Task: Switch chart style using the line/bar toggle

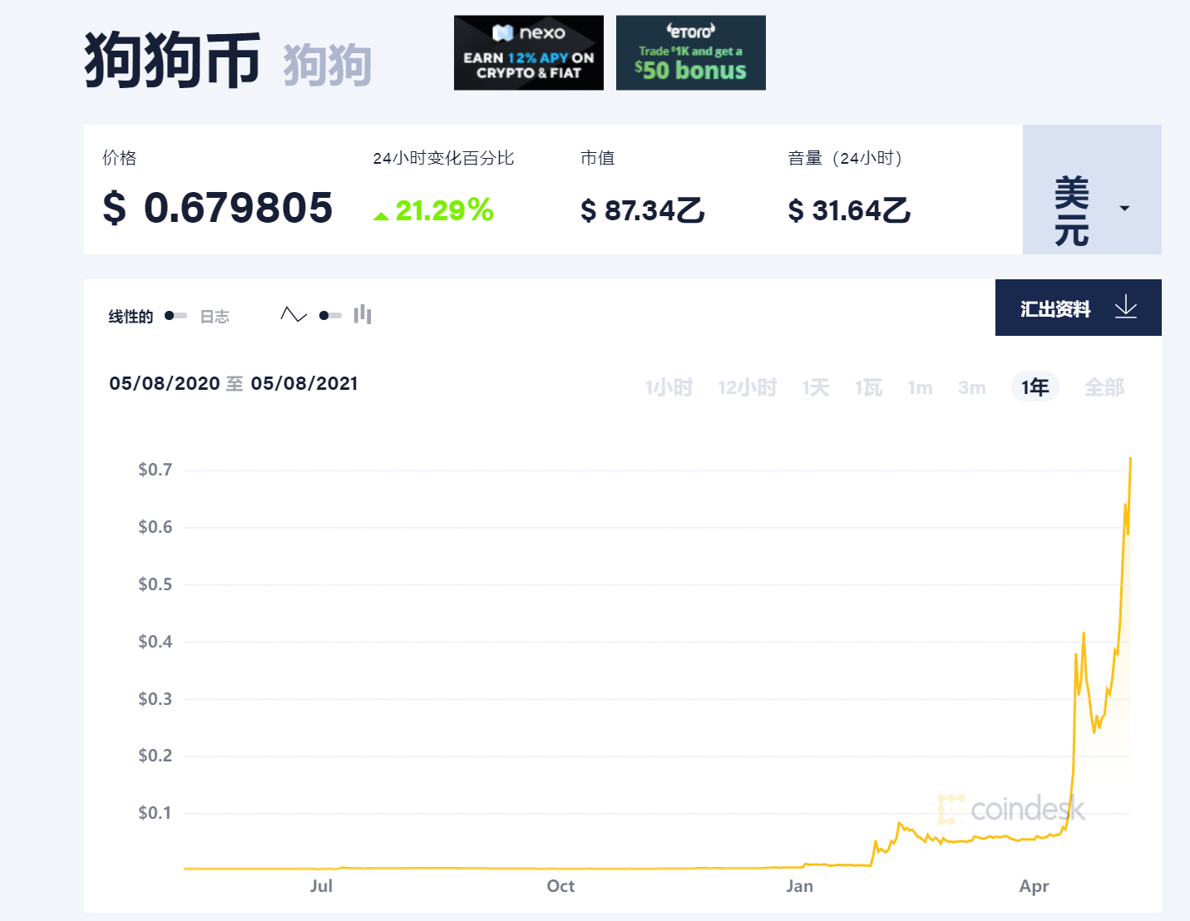Action: pyautogui.click(x=331, y=315)
